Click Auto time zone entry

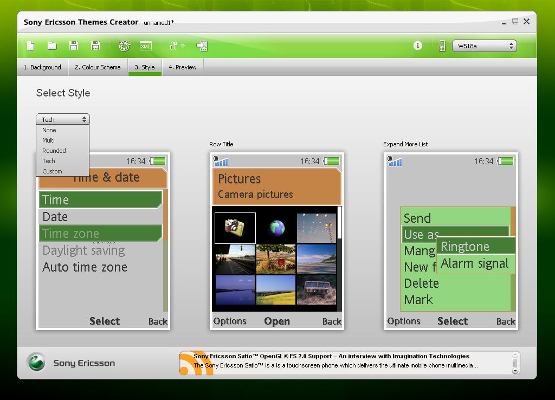pyautogui.click(x=85, y=267)
